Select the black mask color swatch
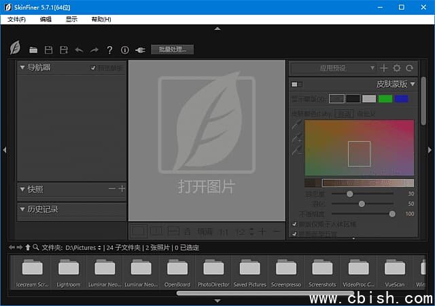Viewport: 435px width, 306px height. pyautogui.click(x=353, y=98)
